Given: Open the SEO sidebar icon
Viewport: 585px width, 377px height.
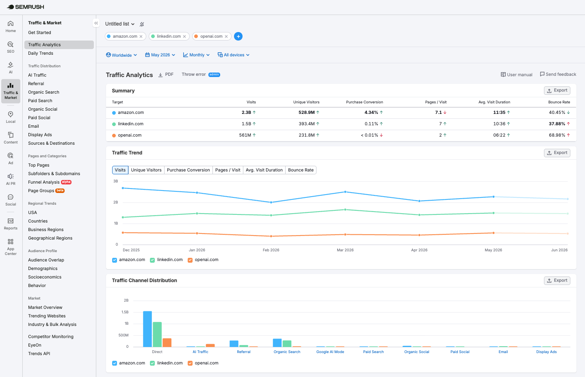Looking at the screenshot, I should 11,47.
